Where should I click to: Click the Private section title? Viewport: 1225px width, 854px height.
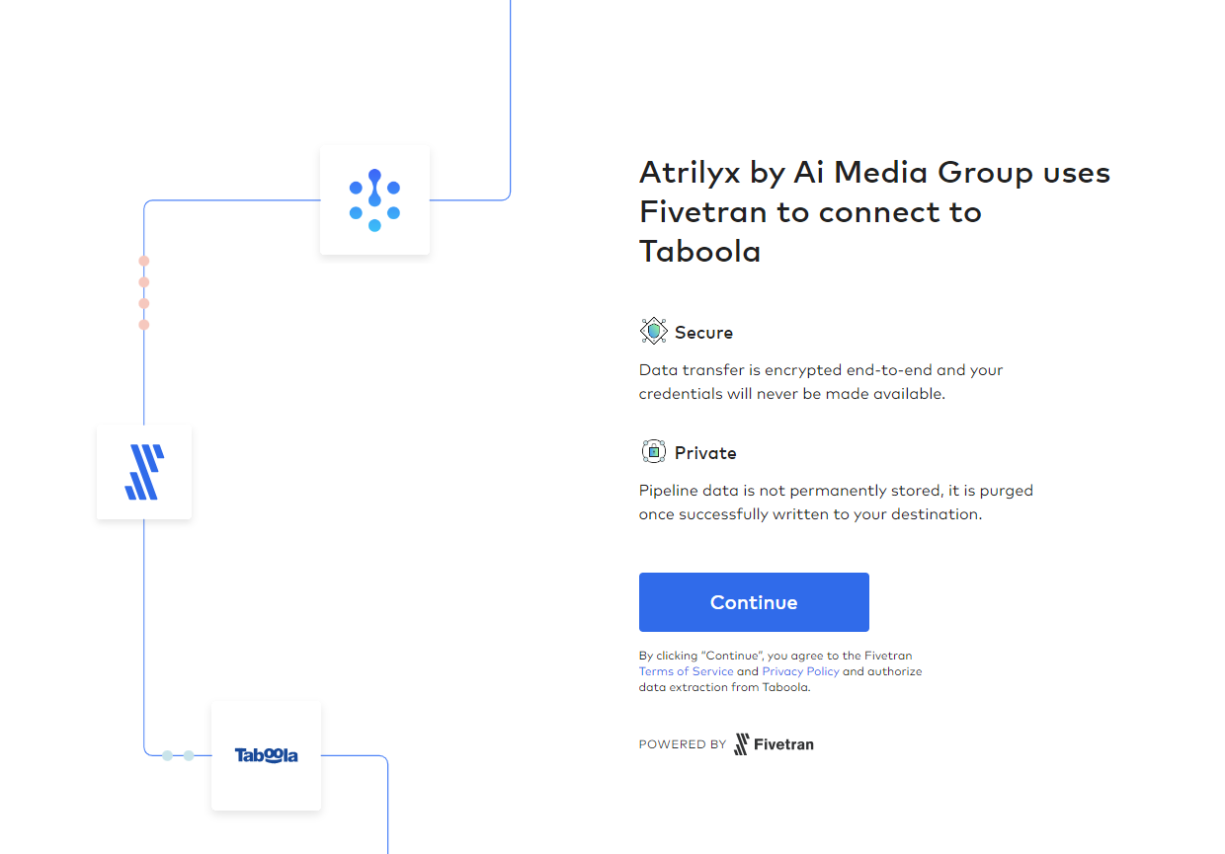[705, 453]
